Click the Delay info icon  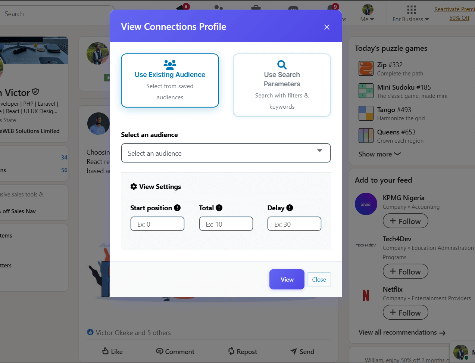tap(290, 208)
